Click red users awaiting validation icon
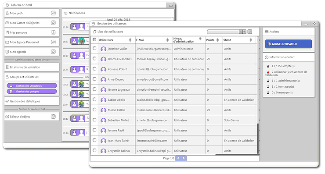The height and width of the screenshot is (174, 325). [268, 72]
